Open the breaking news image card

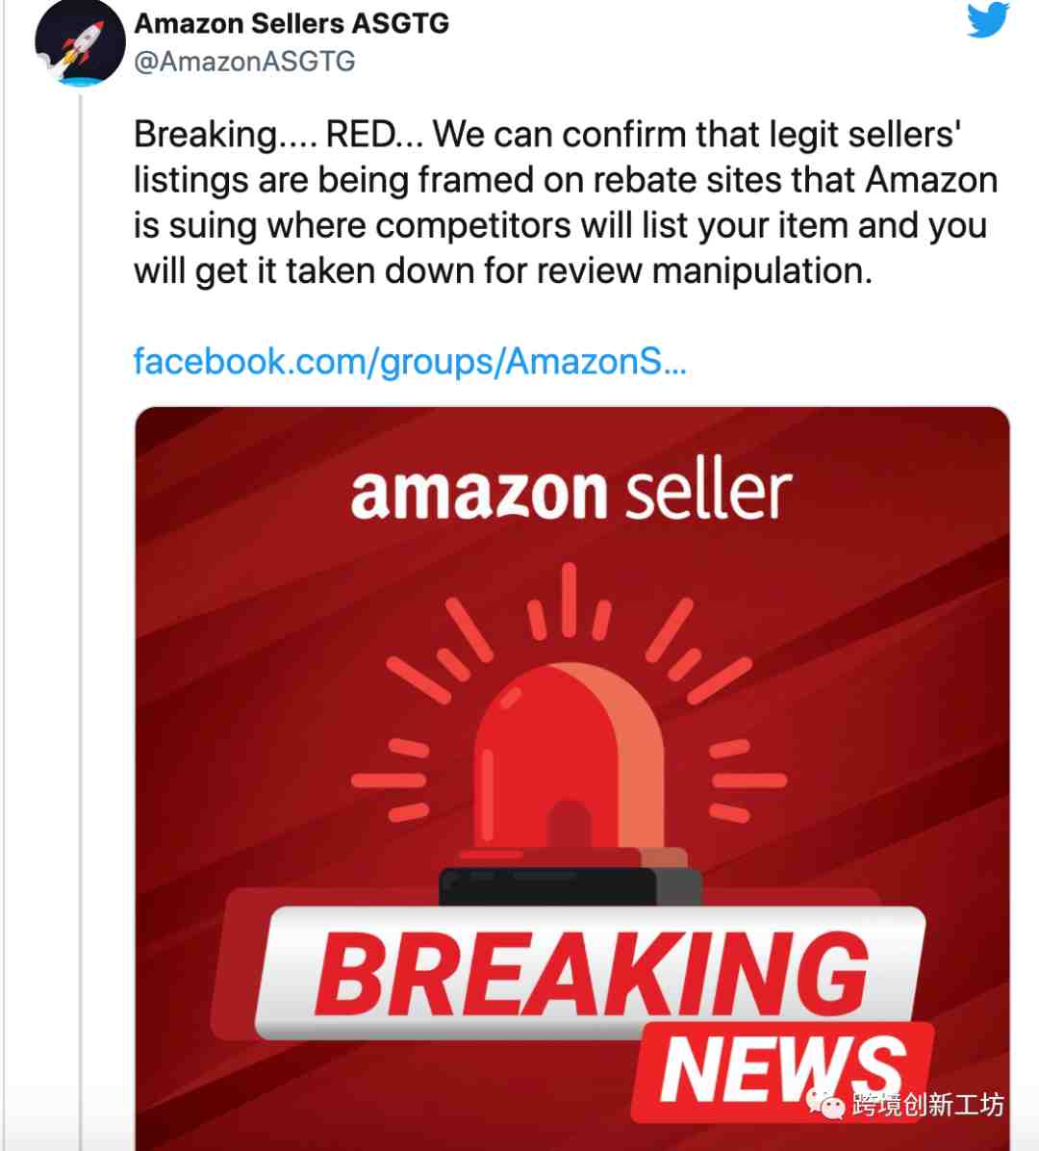point(572,779)
